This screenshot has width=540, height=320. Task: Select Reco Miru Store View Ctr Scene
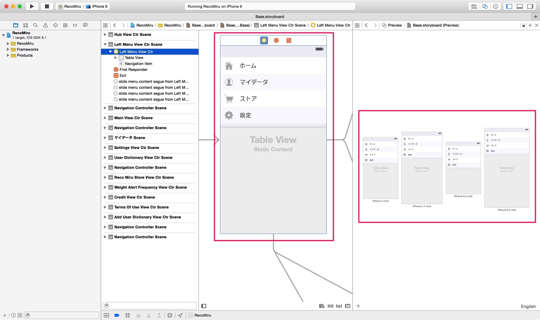pos(144,177)
